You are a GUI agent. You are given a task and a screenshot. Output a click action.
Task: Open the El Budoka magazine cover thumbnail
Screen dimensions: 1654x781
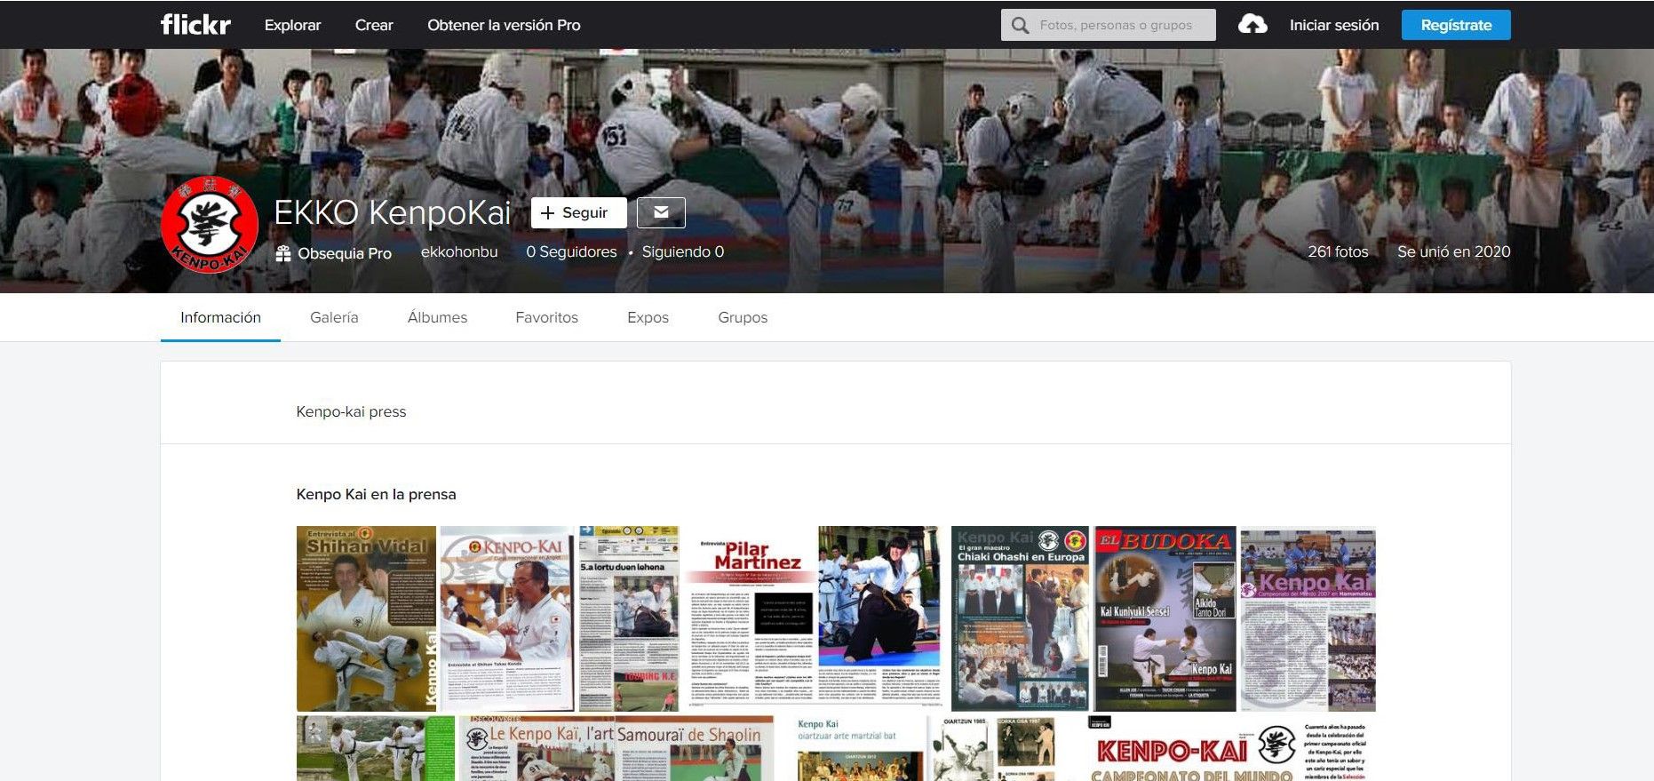(x=1165, y=618)
